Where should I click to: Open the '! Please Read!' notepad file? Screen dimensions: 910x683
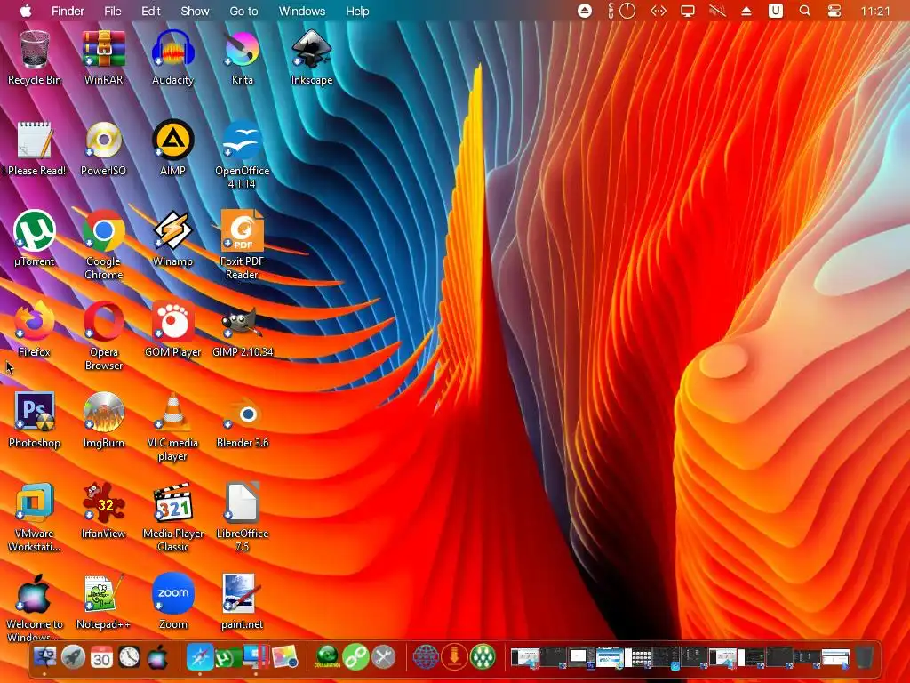coord(35,148)
